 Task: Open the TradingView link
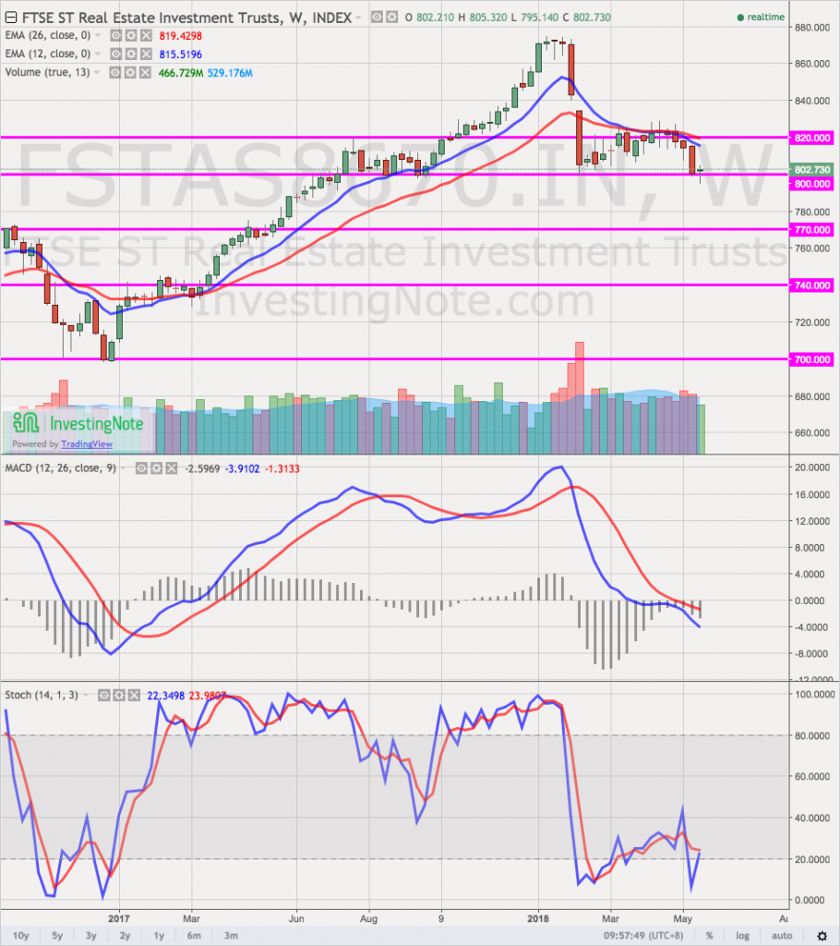[90, 443]
